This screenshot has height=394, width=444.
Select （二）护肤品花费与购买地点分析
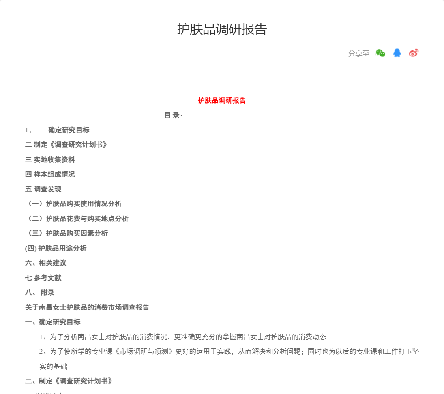(x=77, y=219)
